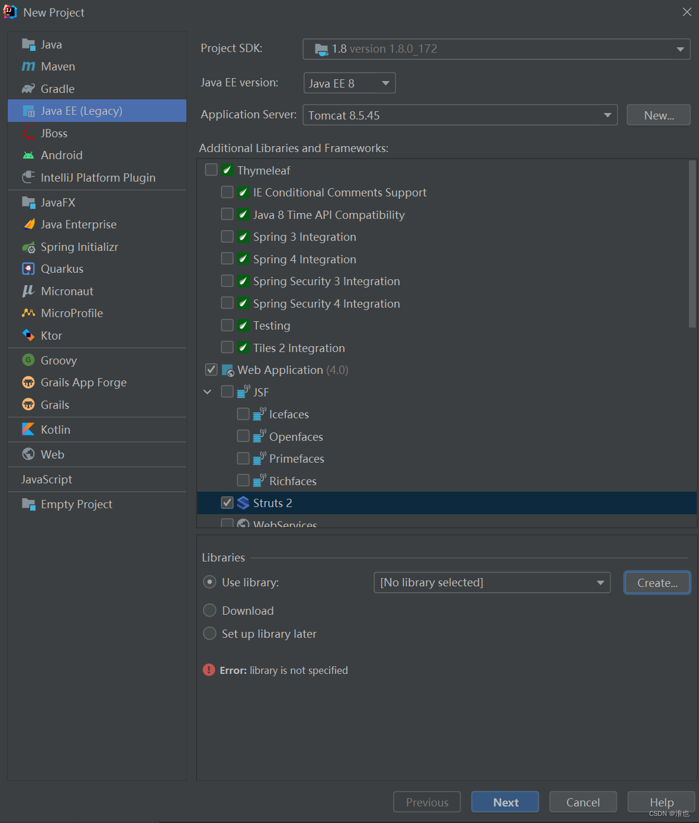Open the No library selected dropdown
The height and width of the screenshot is (823, 699).
click(x=492, y=583)
